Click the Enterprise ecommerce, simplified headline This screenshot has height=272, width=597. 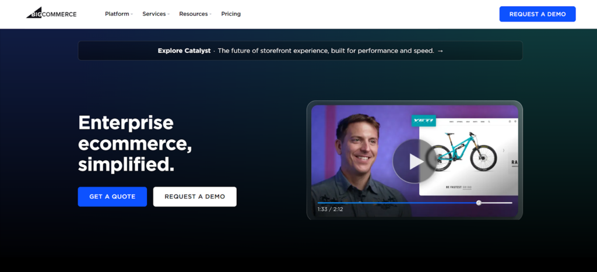[x=135, y=143]
